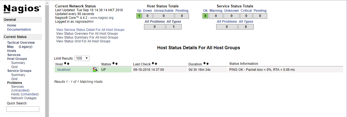
Task: Focus the Quick Search input field
Action: click(23, 109)
